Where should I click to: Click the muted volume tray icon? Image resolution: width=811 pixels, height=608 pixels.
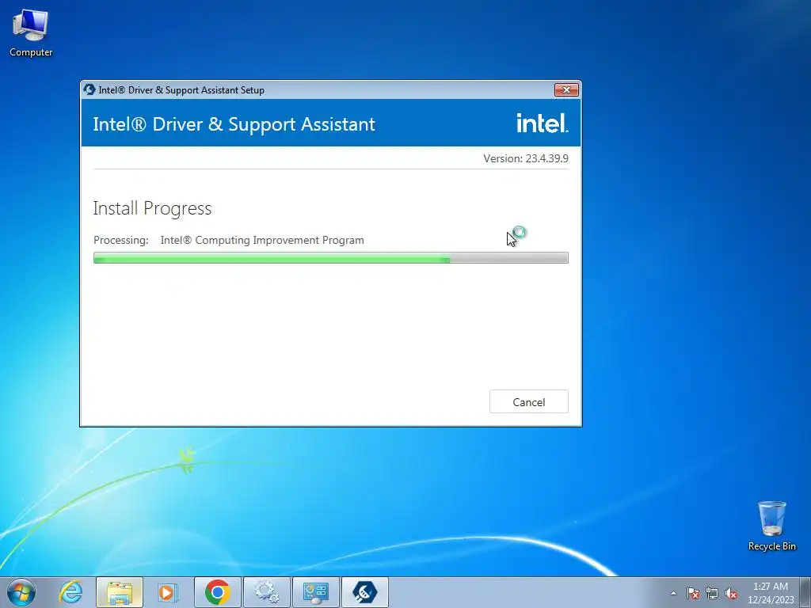tap(731, 593)
